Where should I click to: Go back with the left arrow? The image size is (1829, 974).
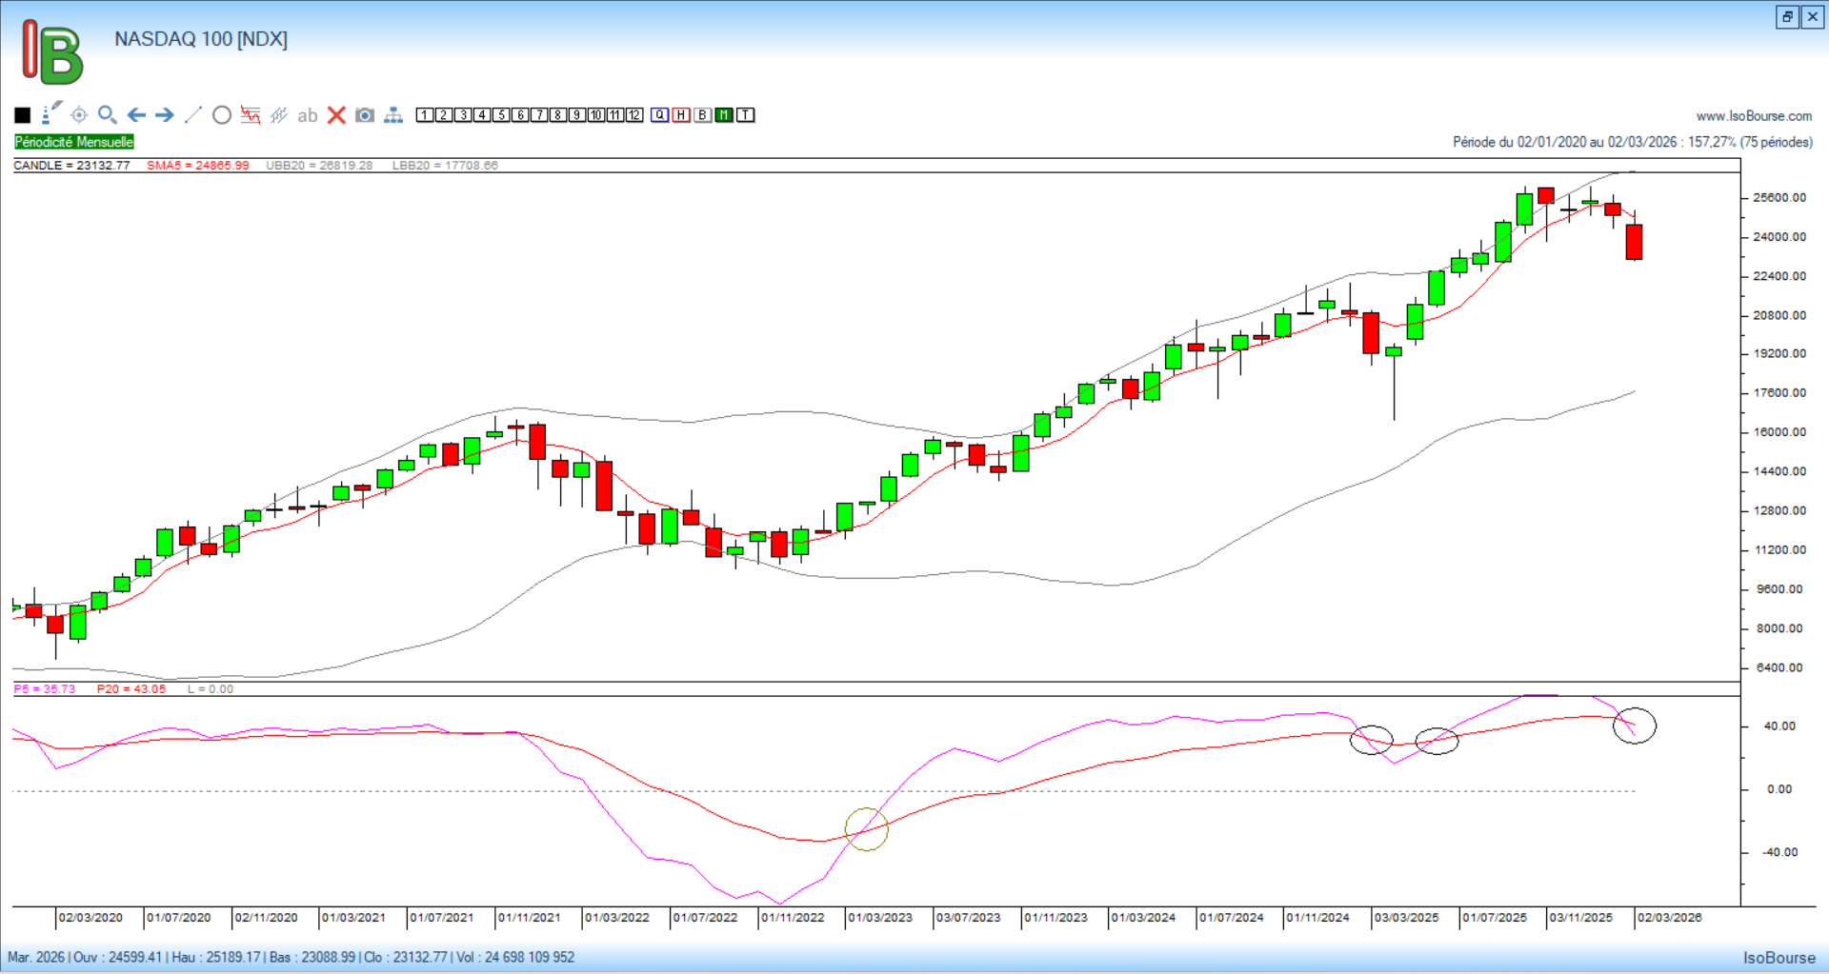click(x=136, y=115)
